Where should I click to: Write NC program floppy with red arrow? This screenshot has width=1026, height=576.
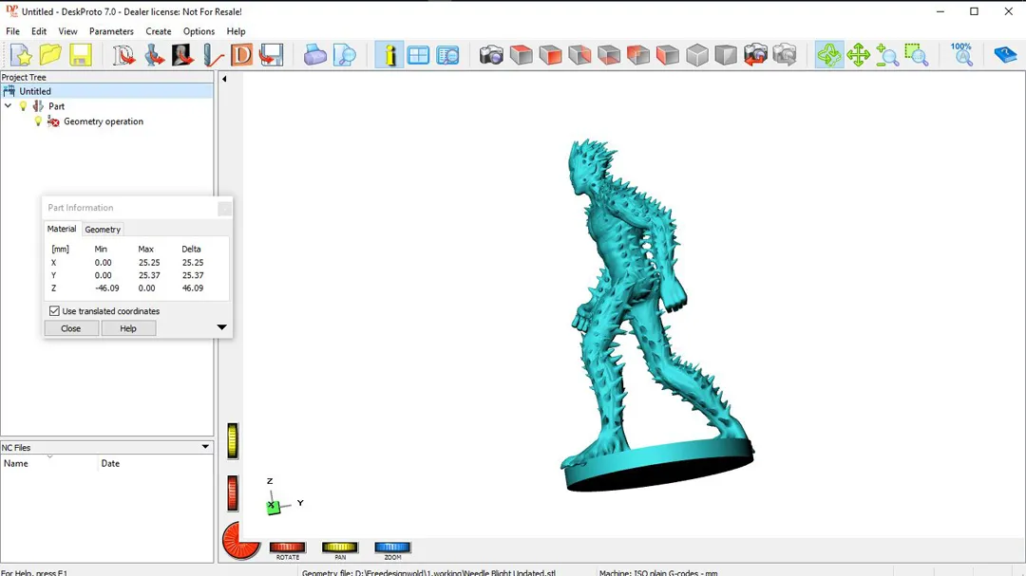[x=271, y=56]
